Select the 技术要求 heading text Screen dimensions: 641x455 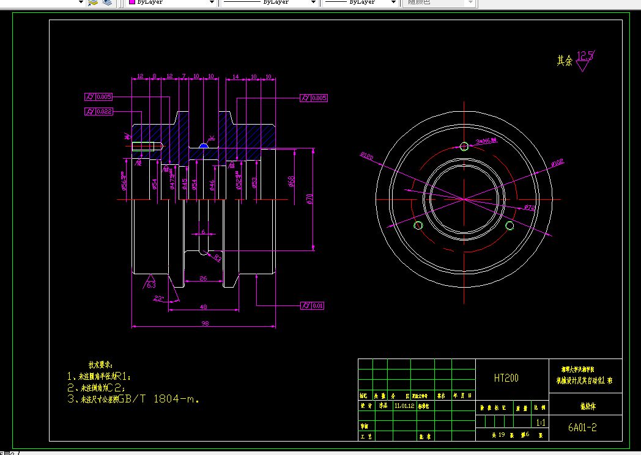pyautogui.click(x=100, y=365)
